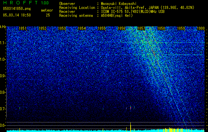Click the Observer label
The height and width of the screenshot is (132, 208).
tap(67, 4)
